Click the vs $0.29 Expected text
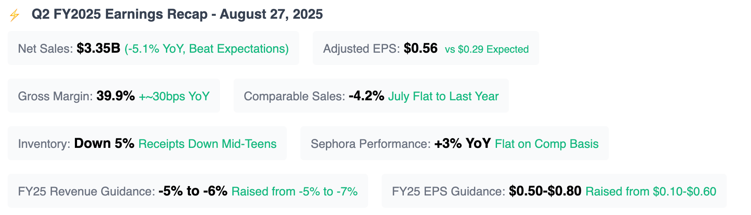751x215 pixels. [487, 49]
